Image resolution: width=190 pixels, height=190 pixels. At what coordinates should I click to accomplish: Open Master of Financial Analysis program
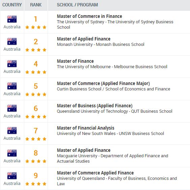[85, 128]
